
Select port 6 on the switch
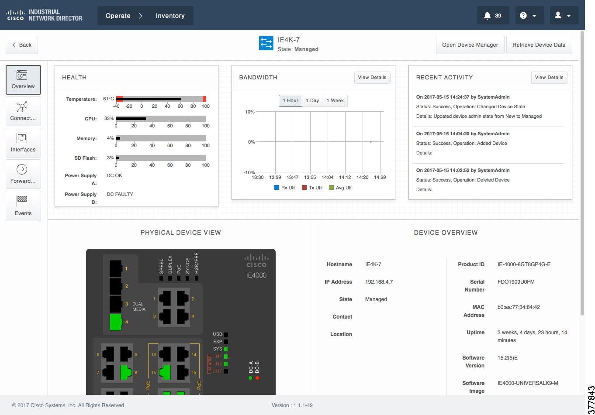tap(126, 354)
